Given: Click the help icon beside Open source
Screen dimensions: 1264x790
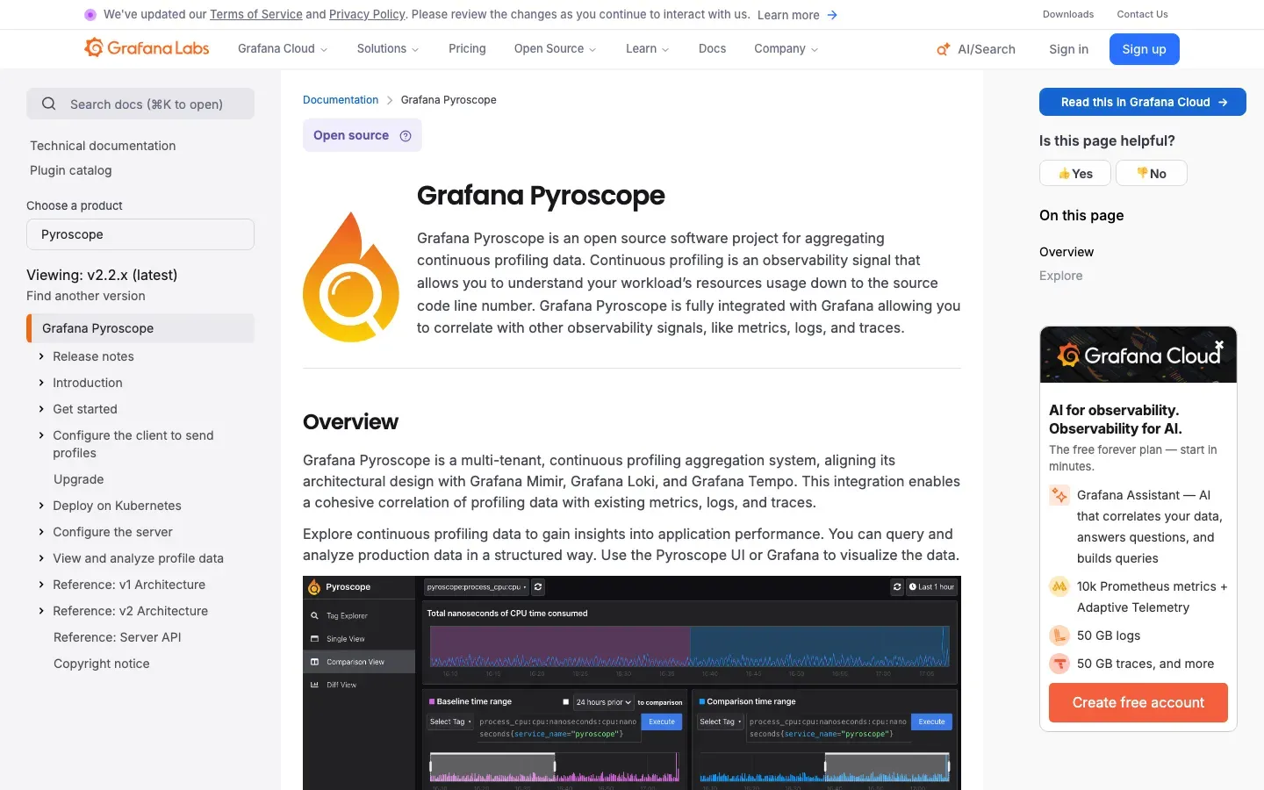Looking at the screenshot, I should [406, 136].
